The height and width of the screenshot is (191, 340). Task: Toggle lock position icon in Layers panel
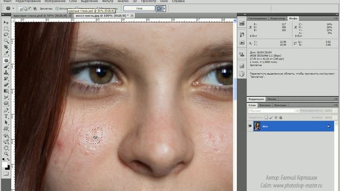pos(276,117)
